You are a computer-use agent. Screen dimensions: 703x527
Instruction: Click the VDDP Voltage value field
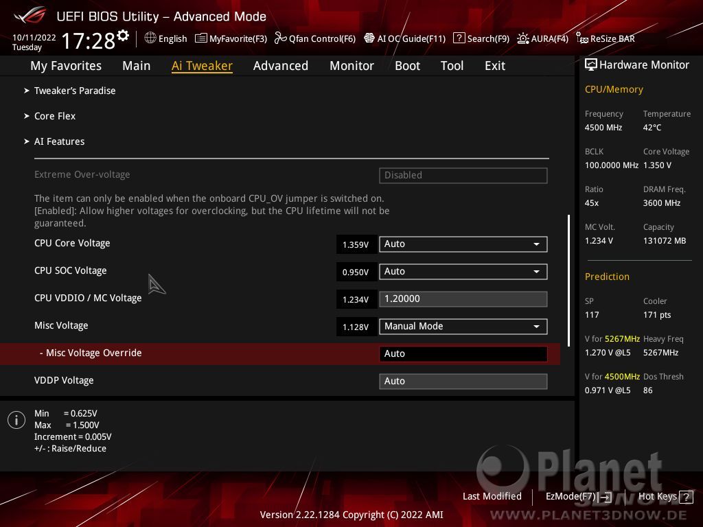463,382
